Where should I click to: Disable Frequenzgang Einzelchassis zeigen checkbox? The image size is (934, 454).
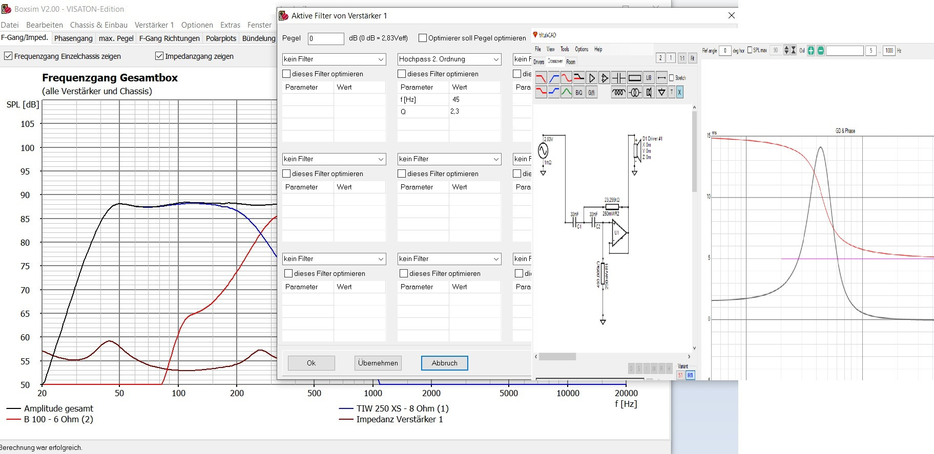point(8,56)
